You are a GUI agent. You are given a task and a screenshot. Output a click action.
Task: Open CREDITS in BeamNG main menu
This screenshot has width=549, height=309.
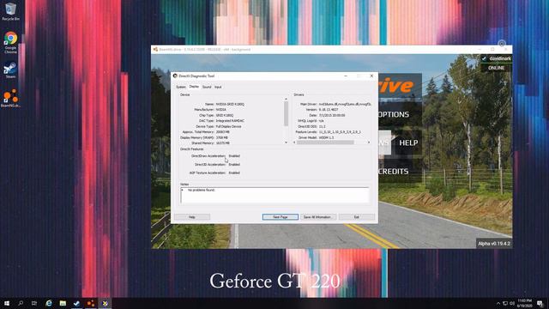393,172
